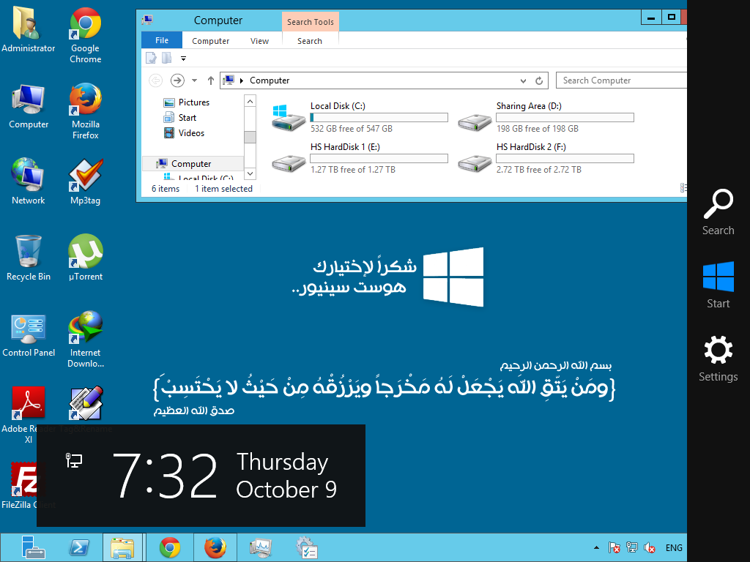Click the Search Tools contextual tab header

point(311,22)
